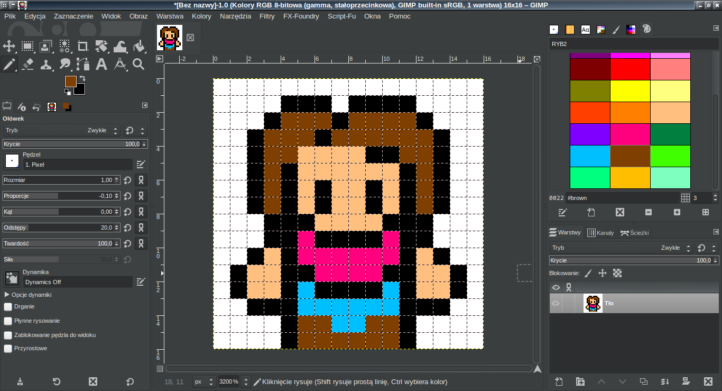This screenshot has height=391, width=722.
Task: Reset to default black and white colors
Action: coord(68,92)
